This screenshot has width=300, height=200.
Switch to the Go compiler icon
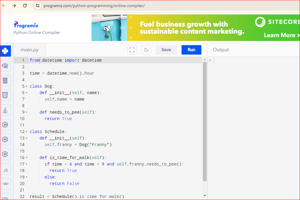[5, 184]
